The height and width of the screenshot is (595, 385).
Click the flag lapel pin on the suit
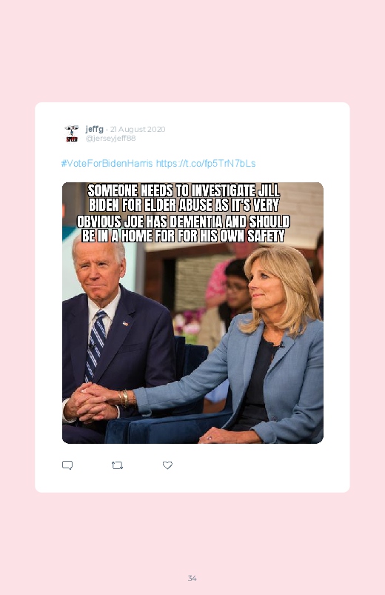(x=125, y=323)
